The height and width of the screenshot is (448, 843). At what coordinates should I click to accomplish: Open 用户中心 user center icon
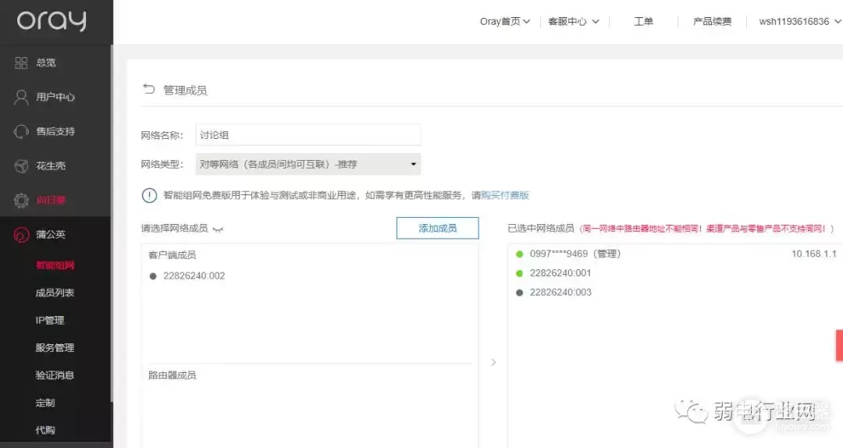click(21, 97)
